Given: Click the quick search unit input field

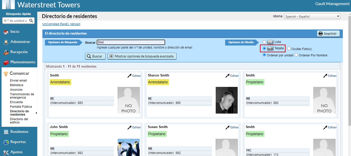Looking at the screenshot, I should (16, 21).
